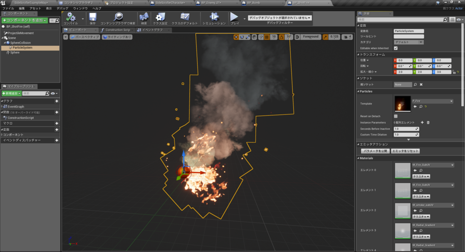
Task: Open the アセット menu
Action: [35, 8]
